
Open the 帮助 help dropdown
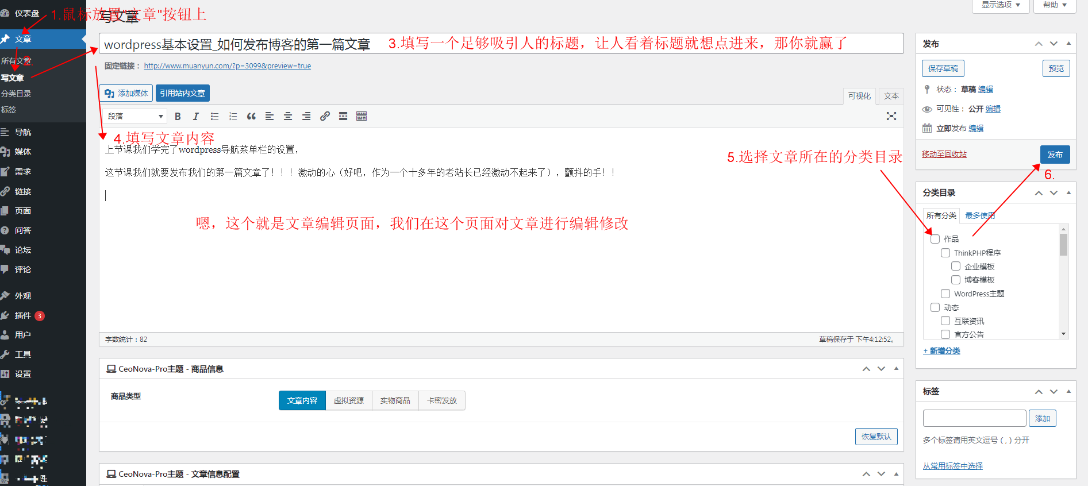1055,5
